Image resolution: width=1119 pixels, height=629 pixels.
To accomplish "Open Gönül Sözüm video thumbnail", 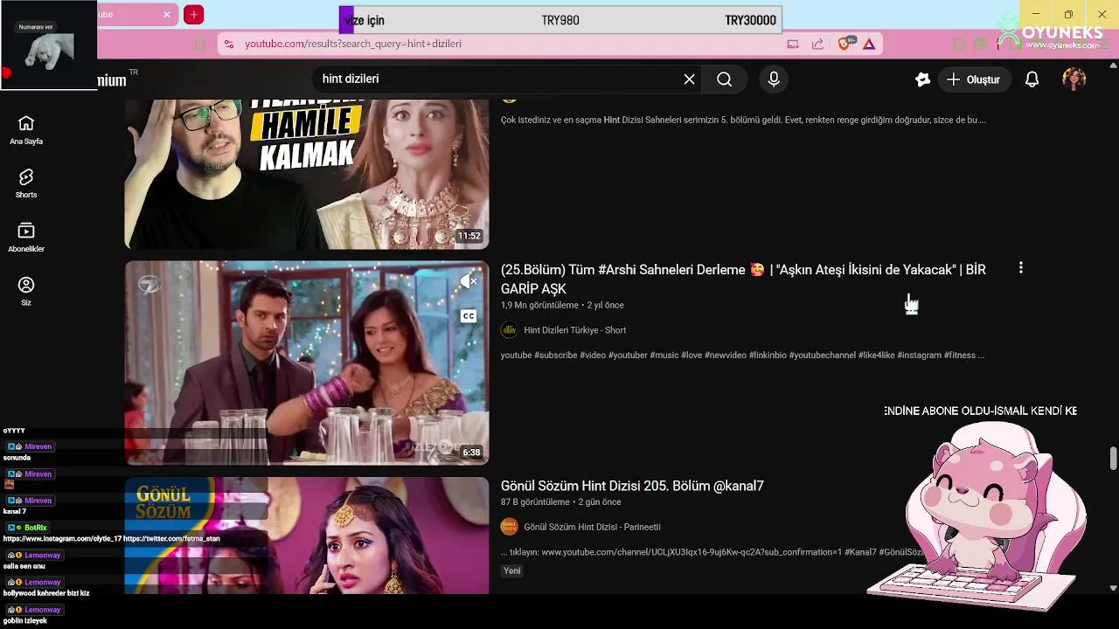I will click(307, 536).
